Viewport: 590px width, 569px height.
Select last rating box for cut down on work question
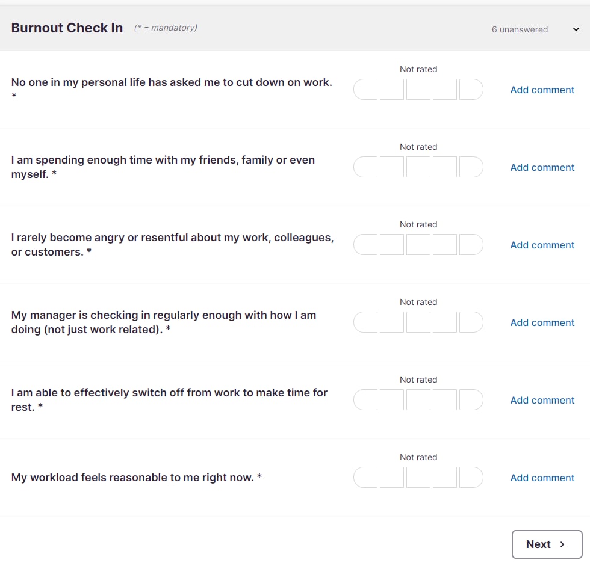click(x=471, y=90)
